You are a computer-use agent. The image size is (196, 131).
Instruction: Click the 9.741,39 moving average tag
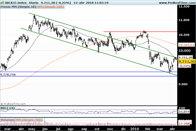point(186,57)
